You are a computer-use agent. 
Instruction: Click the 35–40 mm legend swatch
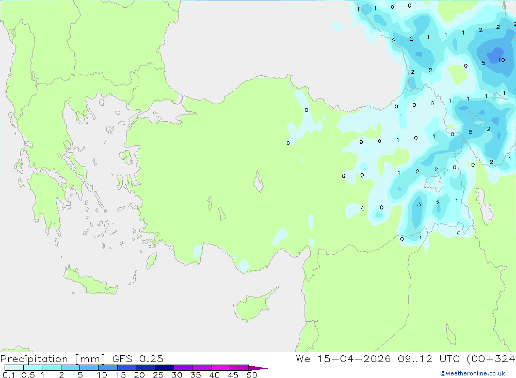tap(202, 368)
